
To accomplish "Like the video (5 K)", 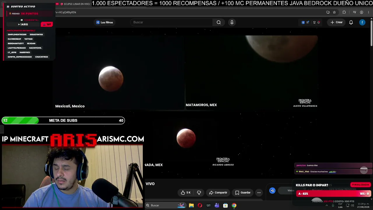I will tap(186, 192).
